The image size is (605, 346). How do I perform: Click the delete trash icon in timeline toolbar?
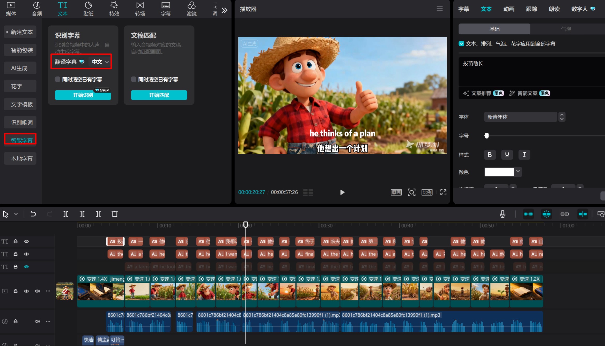pos(115,214)
